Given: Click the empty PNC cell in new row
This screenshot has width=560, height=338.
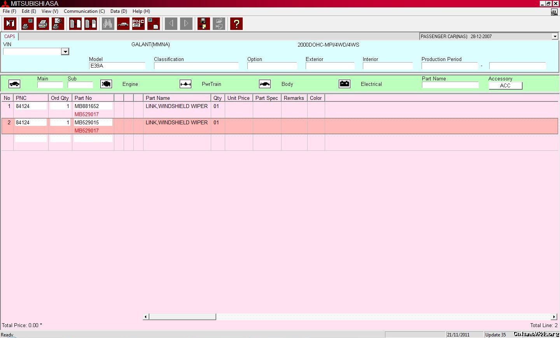Looking at the screenshot, I should tap(31, 139).
